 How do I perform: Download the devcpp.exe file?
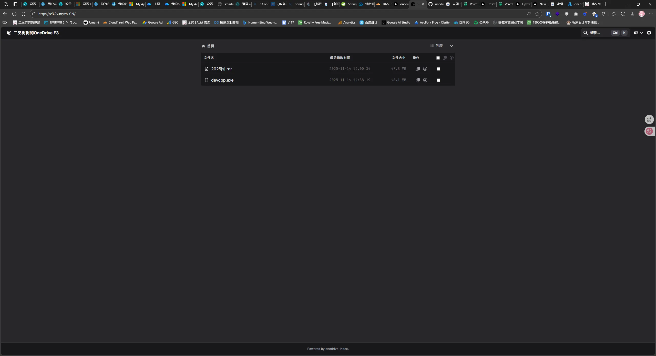(x=425, y=80)
